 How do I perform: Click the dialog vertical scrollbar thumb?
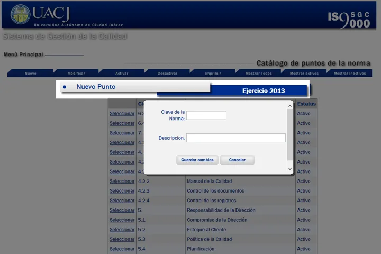[x=290, y=134]
